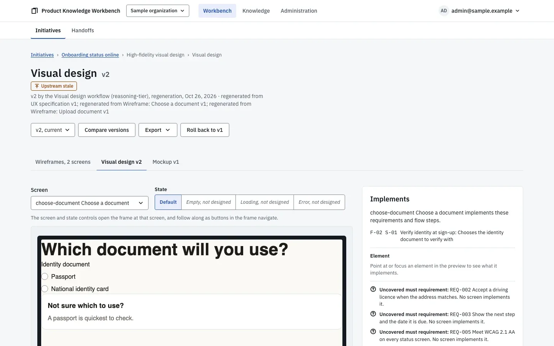Viewport: 554px width, 346px height.
Task: Open the Sample organization dropdown
Action: pos(158,11)
